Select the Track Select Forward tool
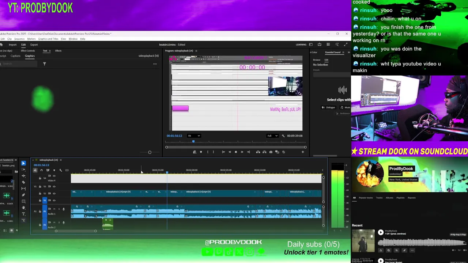Image resolution: width=468 pixels, height=263 pixels. (x=23, y=169)
